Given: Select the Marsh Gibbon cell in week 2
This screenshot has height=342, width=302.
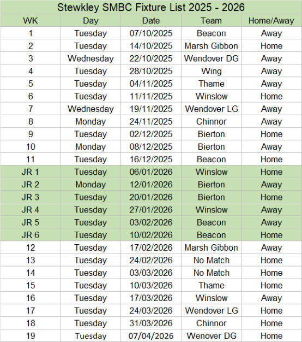Looking at the screenshot, I should [x=212, y=46].
